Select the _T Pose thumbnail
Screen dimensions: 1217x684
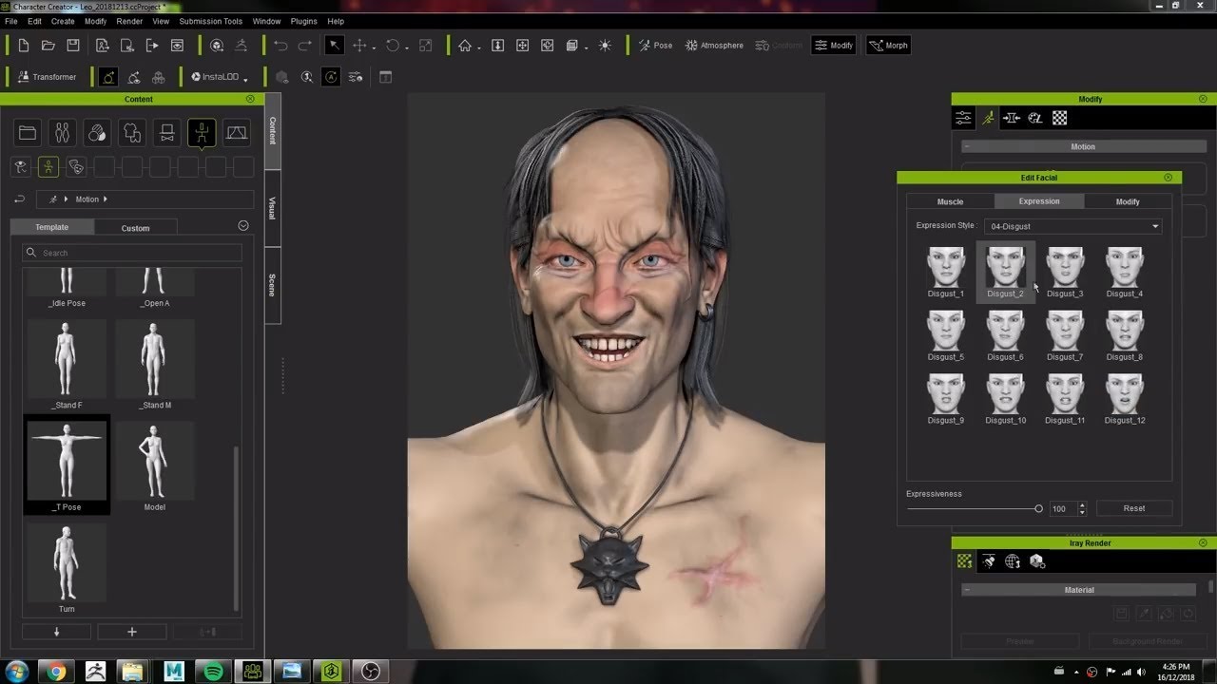coord(67,465)
